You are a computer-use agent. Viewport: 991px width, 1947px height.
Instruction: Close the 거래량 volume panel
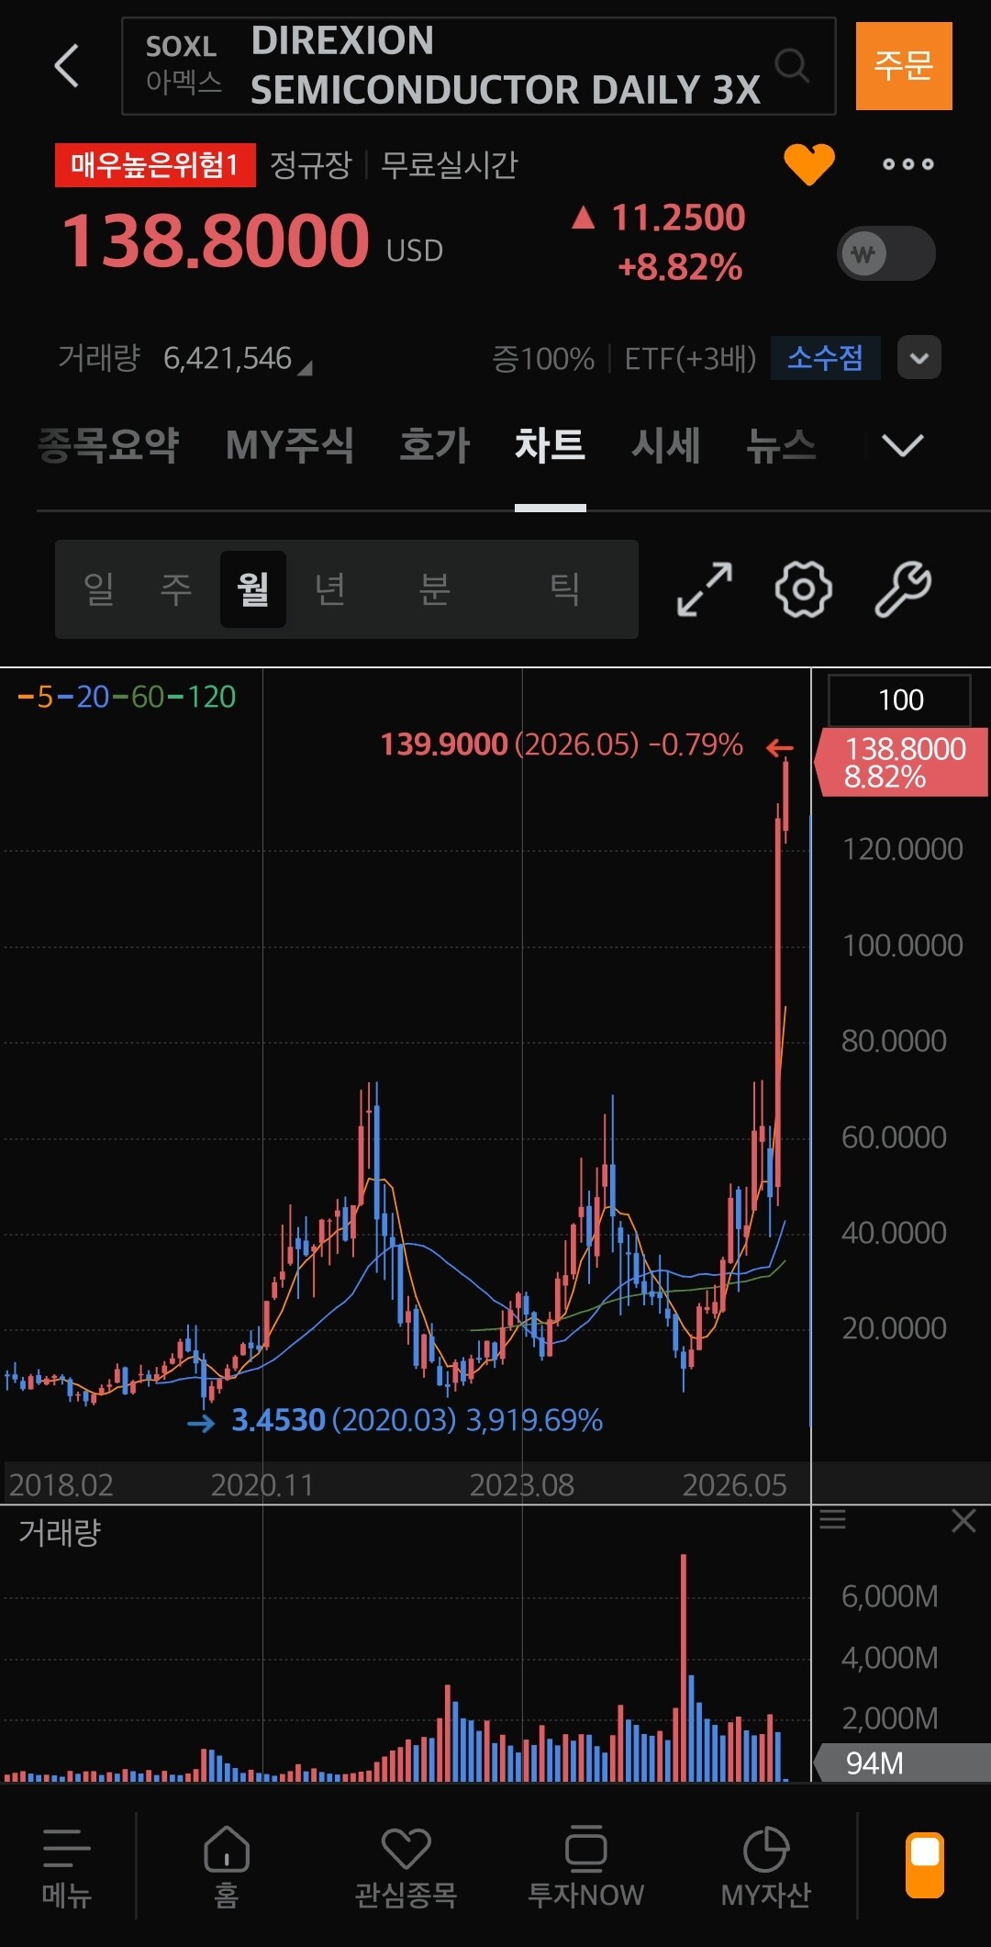[963, 1521]
